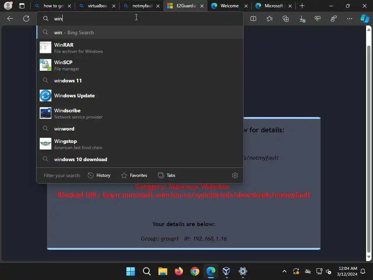Open the Windows Start menu

(x=130, y=271)
